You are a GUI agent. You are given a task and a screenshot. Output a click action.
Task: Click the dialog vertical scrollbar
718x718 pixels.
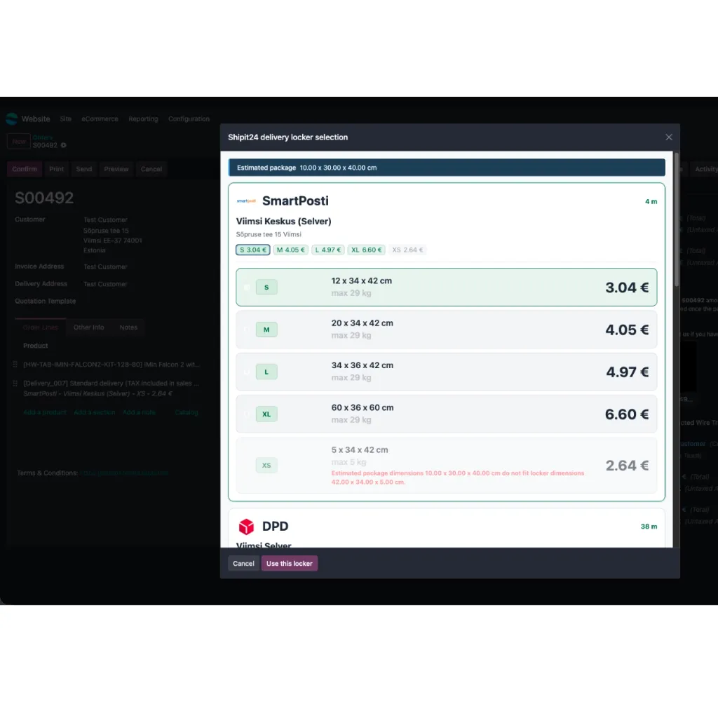(676, 219)
